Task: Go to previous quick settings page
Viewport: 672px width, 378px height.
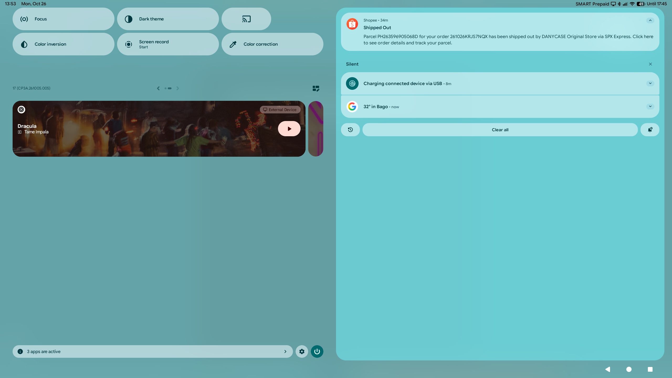Action: 158,88
